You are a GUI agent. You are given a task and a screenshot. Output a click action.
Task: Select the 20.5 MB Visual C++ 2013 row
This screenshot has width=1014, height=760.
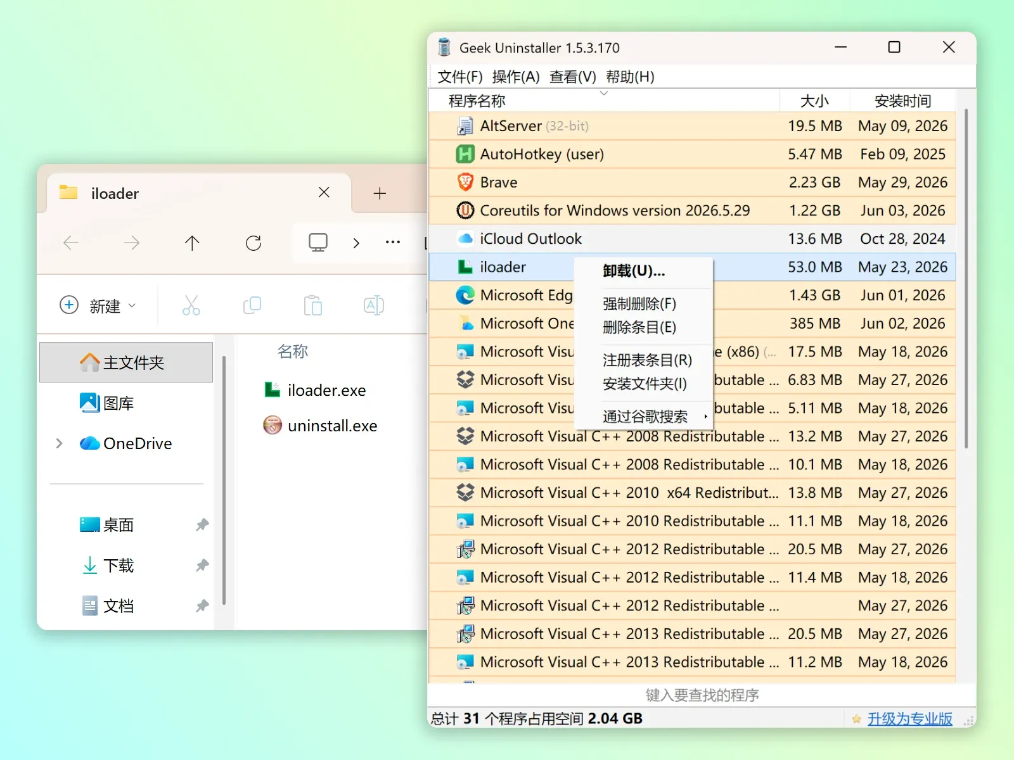coord(693,634)
